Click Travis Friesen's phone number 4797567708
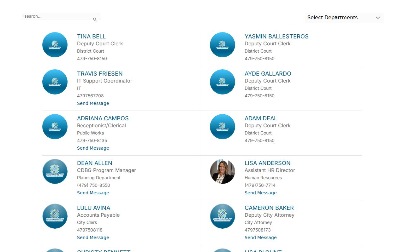Viewport: 404px width, 252px height. tap(90, 96)
